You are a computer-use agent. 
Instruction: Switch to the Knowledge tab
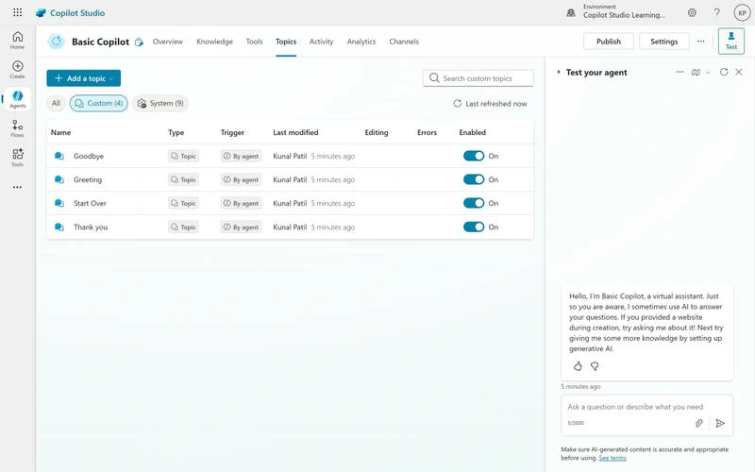click(214, 42)
